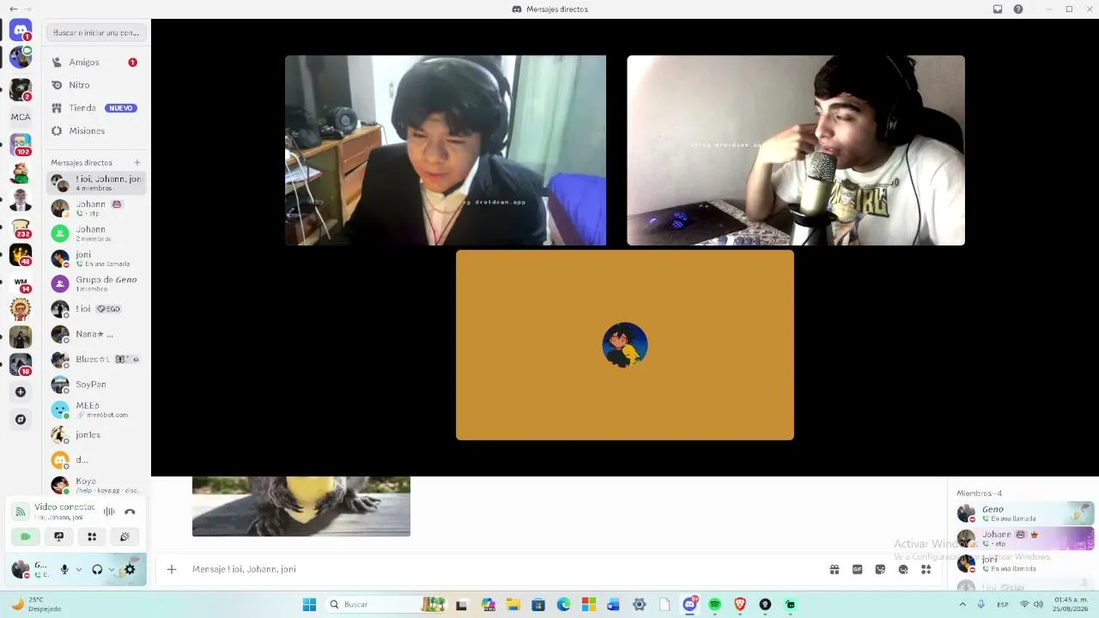Open the Johann 2 miembros group
The image size is (1099, 618).
point(96,233)
